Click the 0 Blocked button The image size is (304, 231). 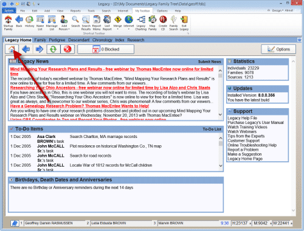tap(106, 49)
